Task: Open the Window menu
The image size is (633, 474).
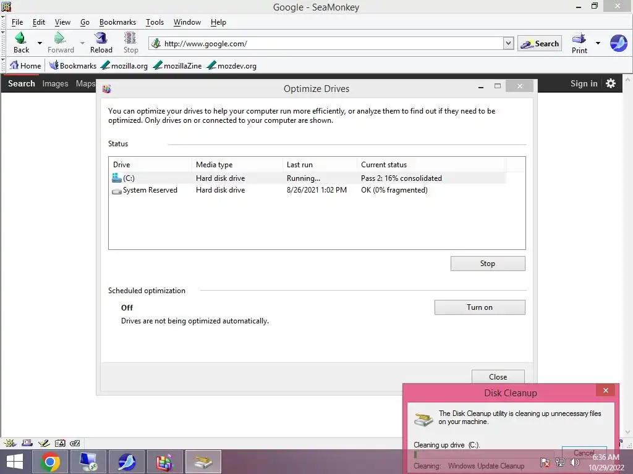Action: [187, 22]
